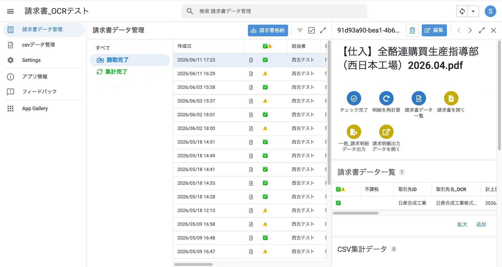
Task: Click green check in 2026/06/02 18:01 row
Action: pos(265,115)
